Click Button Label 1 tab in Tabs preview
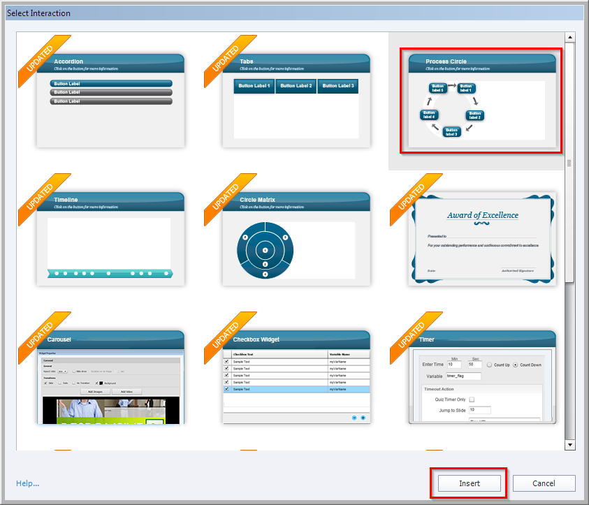The height and width of the screenshot is (505, 589). [254, 86]
